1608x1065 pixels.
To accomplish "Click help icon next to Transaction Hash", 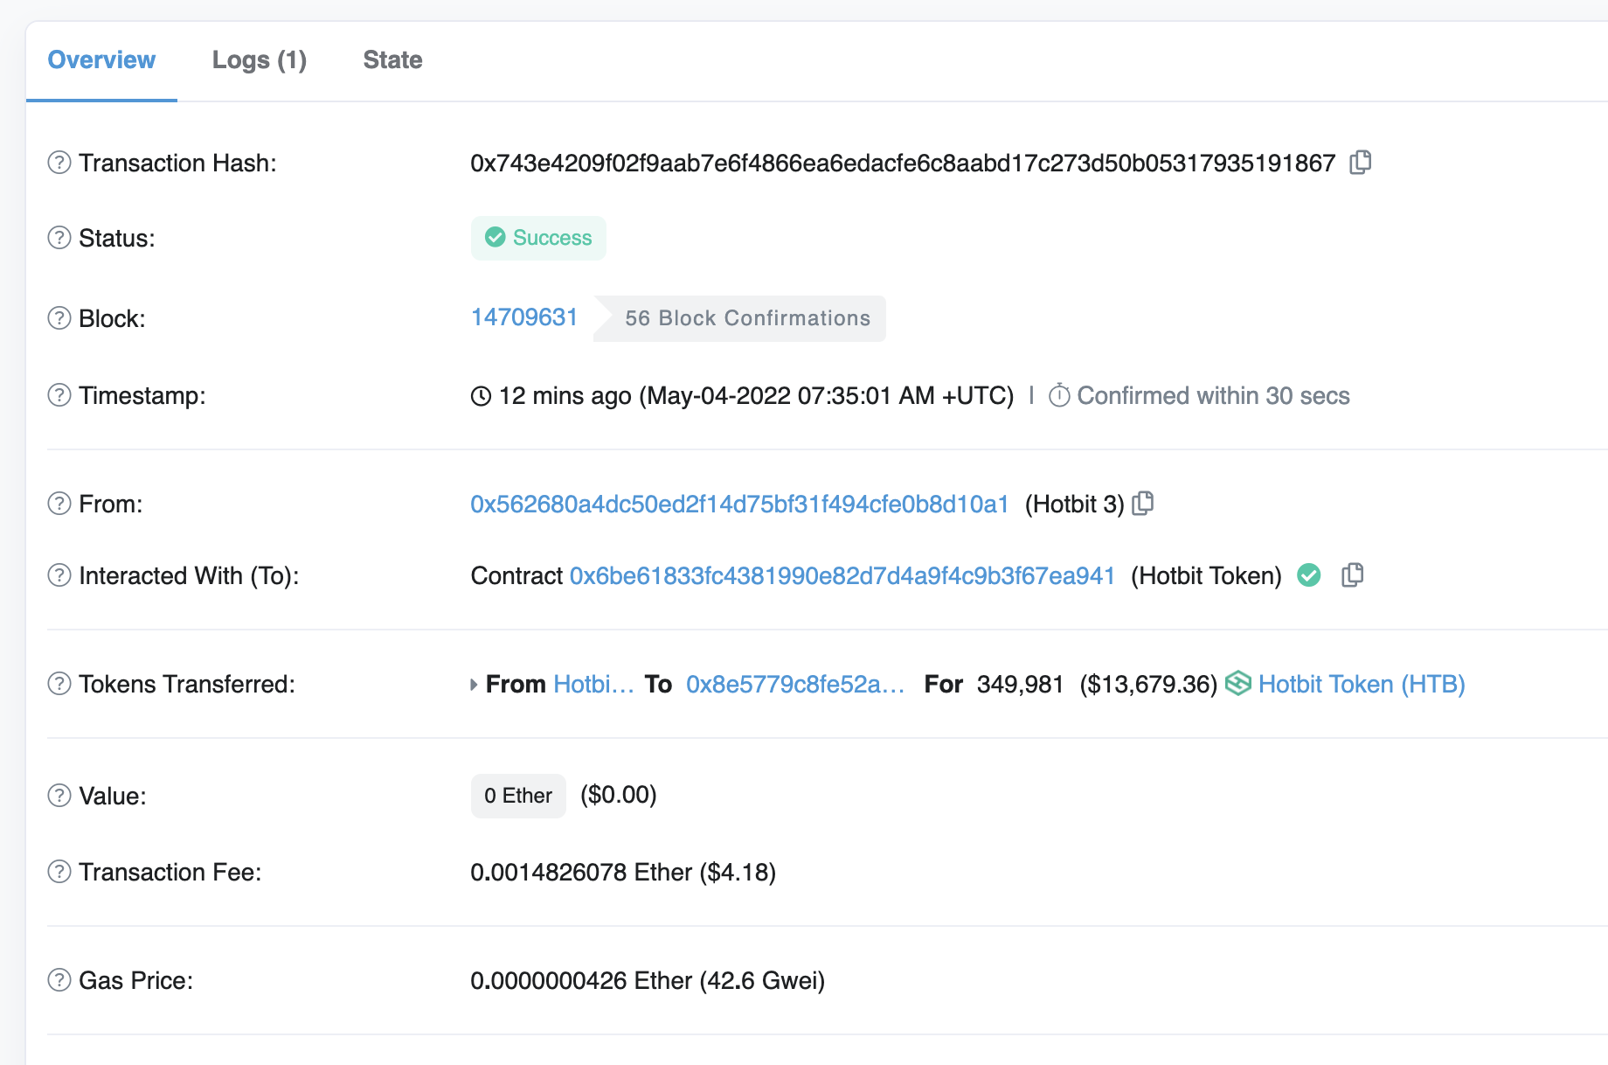I will (59, 163).
